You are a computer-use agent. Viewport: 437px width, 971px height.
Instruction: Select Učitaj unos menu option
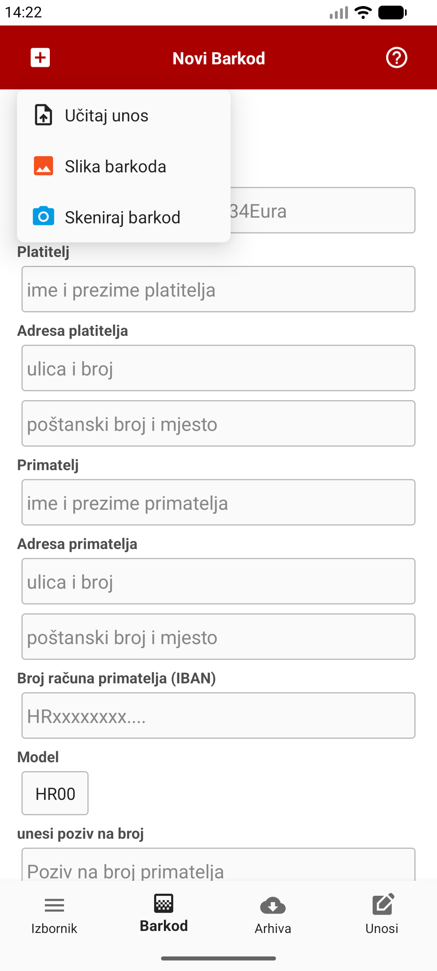107,116
